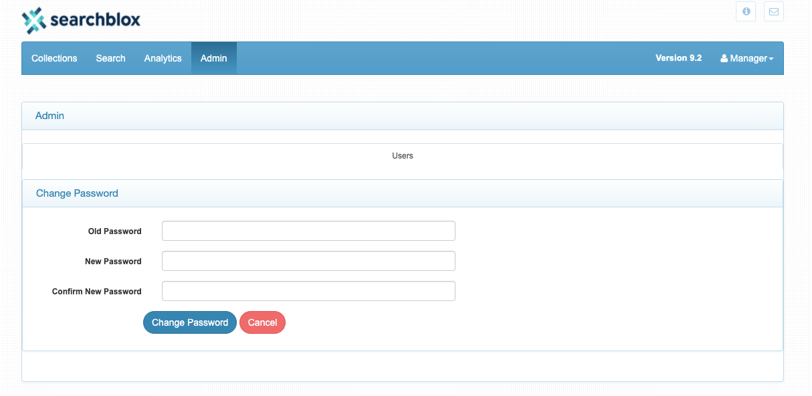The image size is (812, 396).
Task: Open the Users tab under Admin
Action: pos(403,156)
